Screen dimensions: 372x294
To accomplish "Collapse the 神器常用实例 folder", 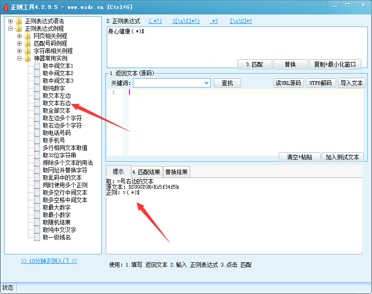I will point(19,58).
